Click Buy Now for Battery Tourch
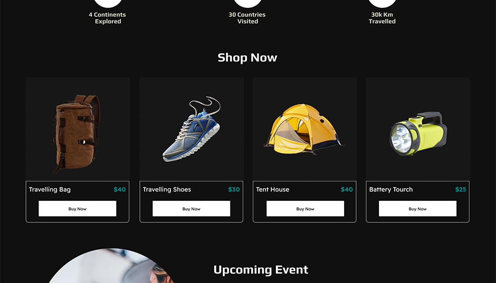496x283 pixels. tap(417, 209)
